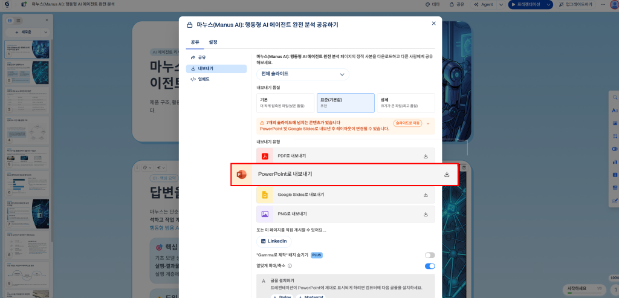Start the 프레젠테이션 presentation
The height and width of the screenshot is (298, 619).
coord(525,4)
